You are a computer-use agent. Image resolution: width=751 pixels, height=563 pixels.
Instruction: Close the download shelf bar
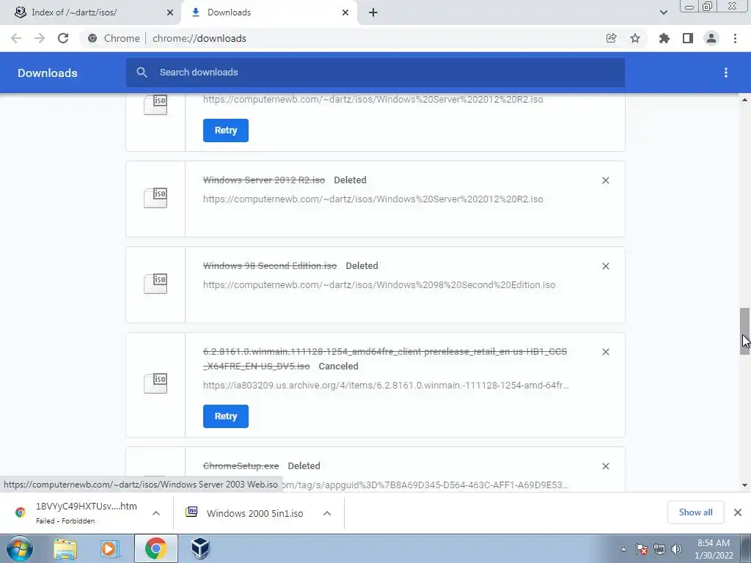pos(738,512)
